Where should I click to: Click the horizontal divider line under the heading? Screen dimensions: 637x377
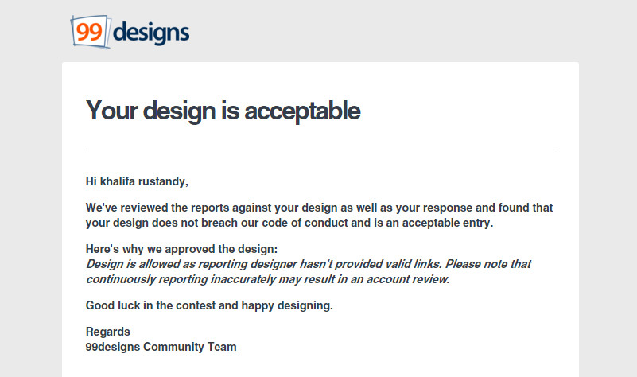pyautogui.click(x=320, y=150)
